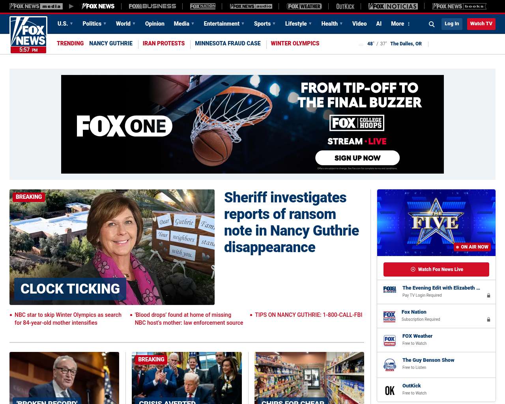The image size is (505, 404).
Task: Open the More menu with dots
Action: tap(401, 24)
